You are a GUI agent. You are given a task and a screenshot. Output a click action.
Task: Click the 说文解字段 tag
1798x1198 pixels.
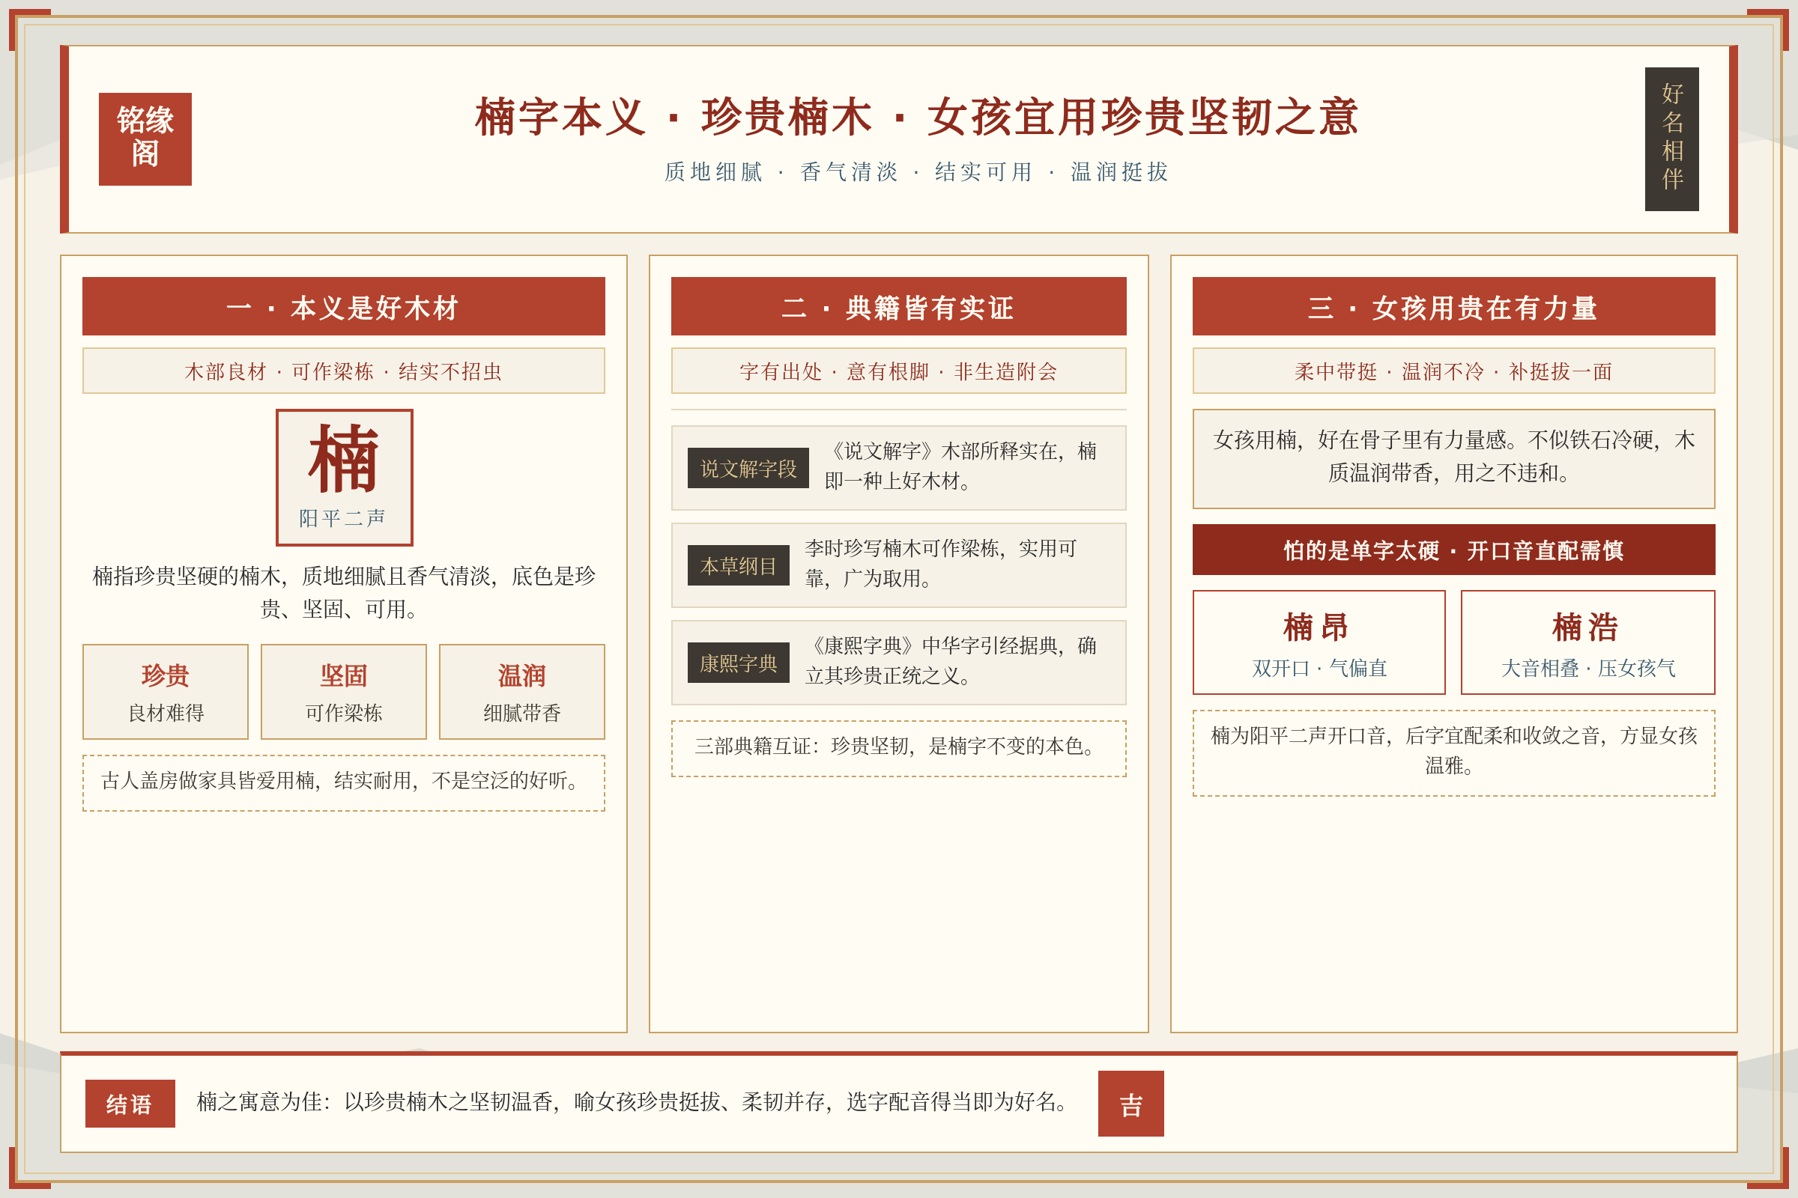coord(748,467)
